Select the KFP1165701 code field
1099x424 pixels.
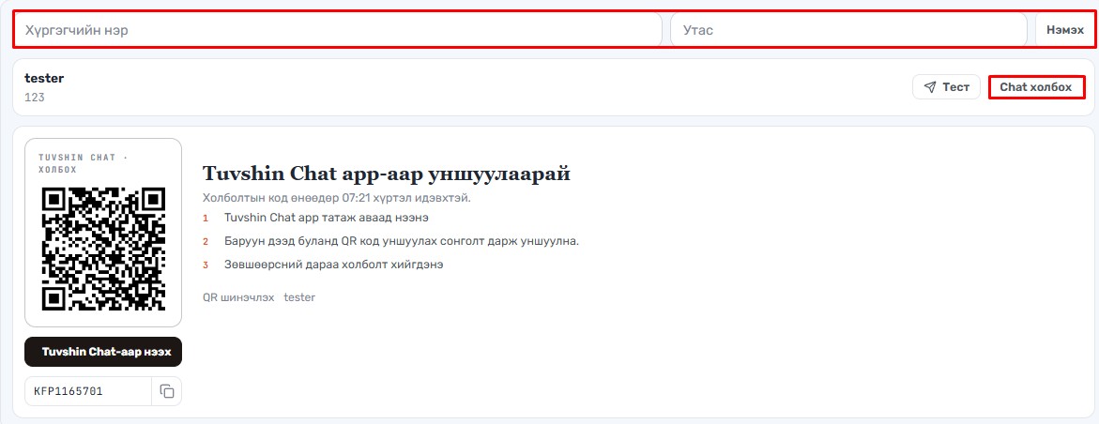[88, 391]
